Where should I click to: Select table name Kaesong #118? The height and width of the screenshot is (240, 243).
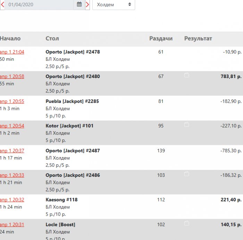61,200
